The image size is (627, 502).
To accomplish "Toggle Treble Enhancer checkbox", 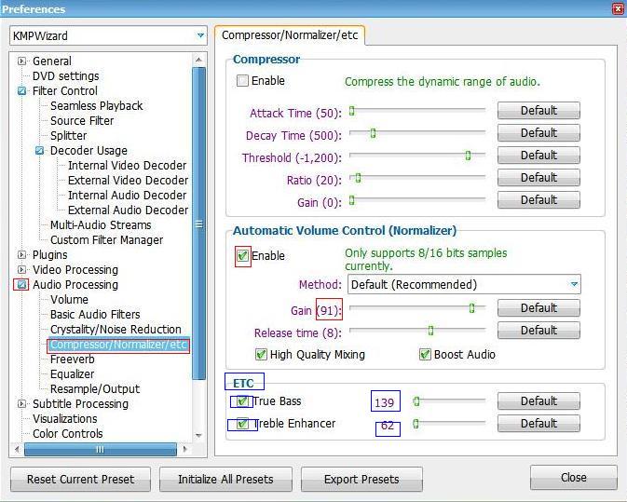I will pos(242,423).
